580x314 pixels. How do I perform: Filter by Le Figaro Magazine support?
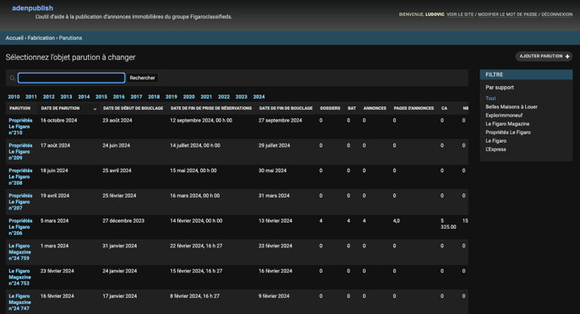507,124
